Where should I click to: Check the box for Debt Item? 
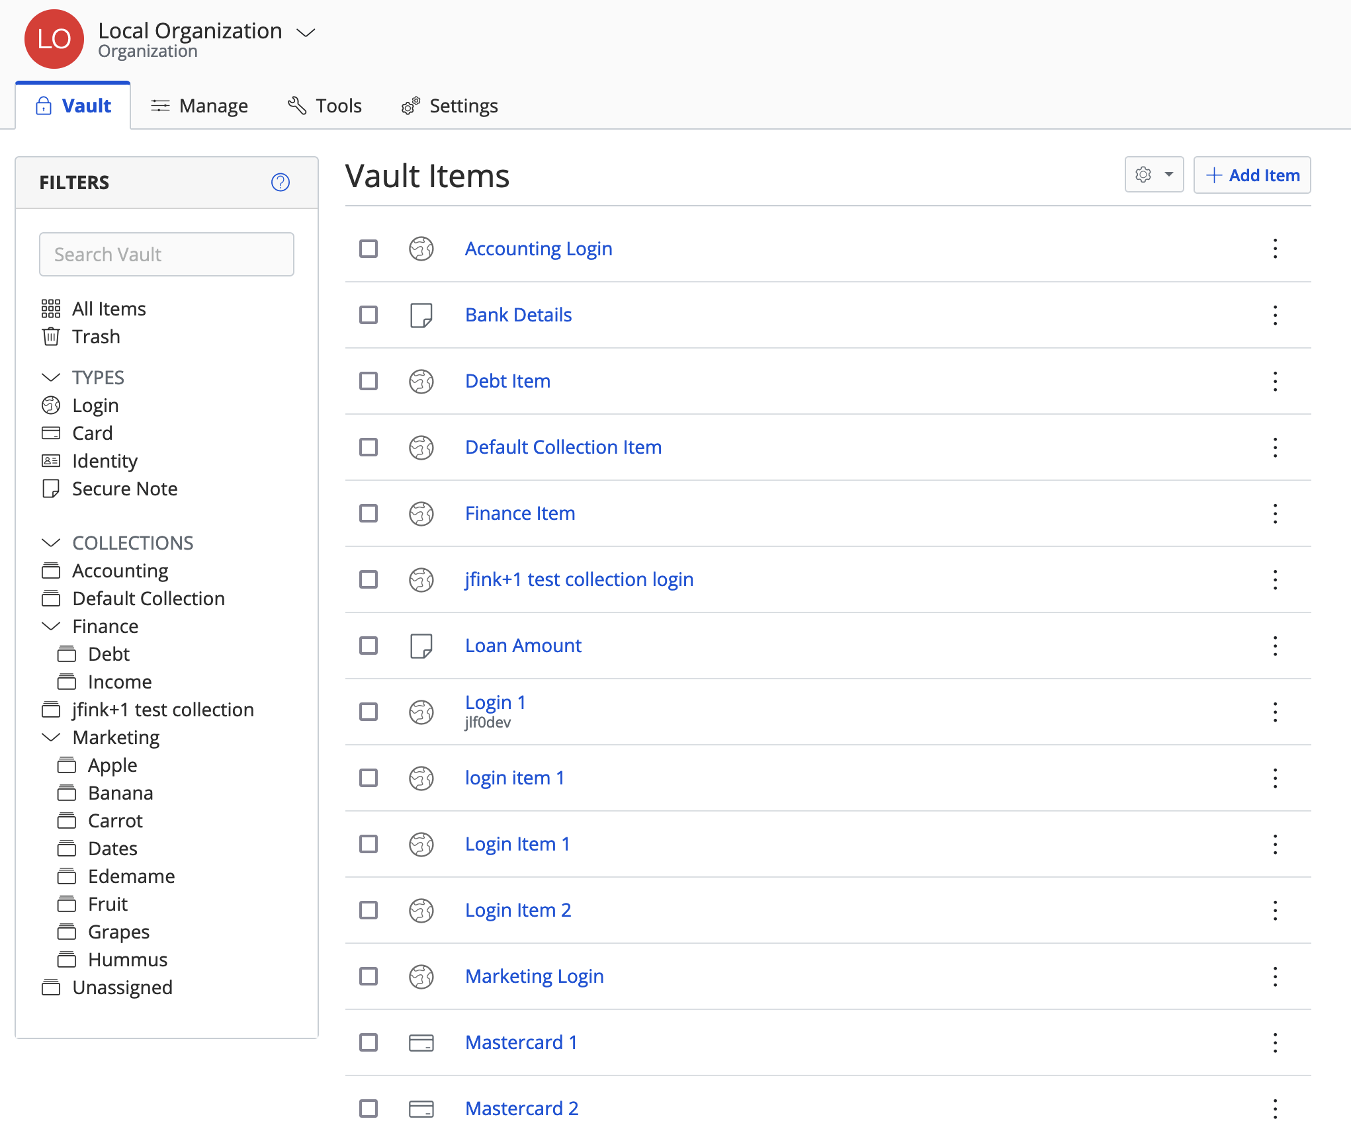tap(369, 381)
